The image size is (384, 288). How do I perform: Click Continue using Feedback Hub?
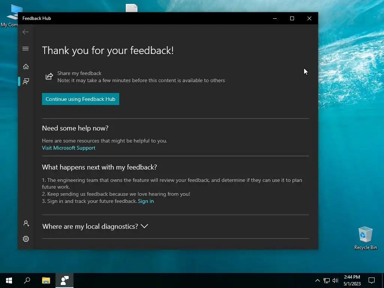coord(81,99)
